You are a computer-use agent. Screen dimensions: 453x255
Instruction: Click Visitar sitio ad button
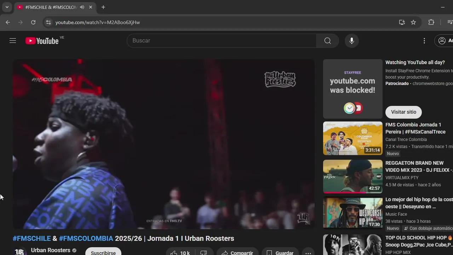pyautogui.click(x=403, y=112)
